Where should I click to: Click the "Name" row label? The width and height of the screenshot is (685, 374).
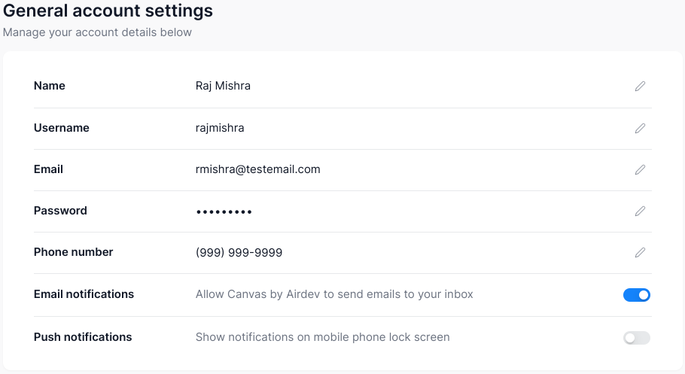pyautogui.click(x=50, y=86)
